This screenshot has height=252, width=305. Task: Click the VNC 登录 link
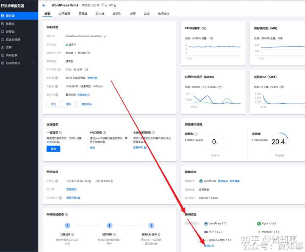(x=92, y=147)
